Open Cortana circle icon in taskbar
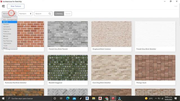180x101 pixels. click(55, 98)
